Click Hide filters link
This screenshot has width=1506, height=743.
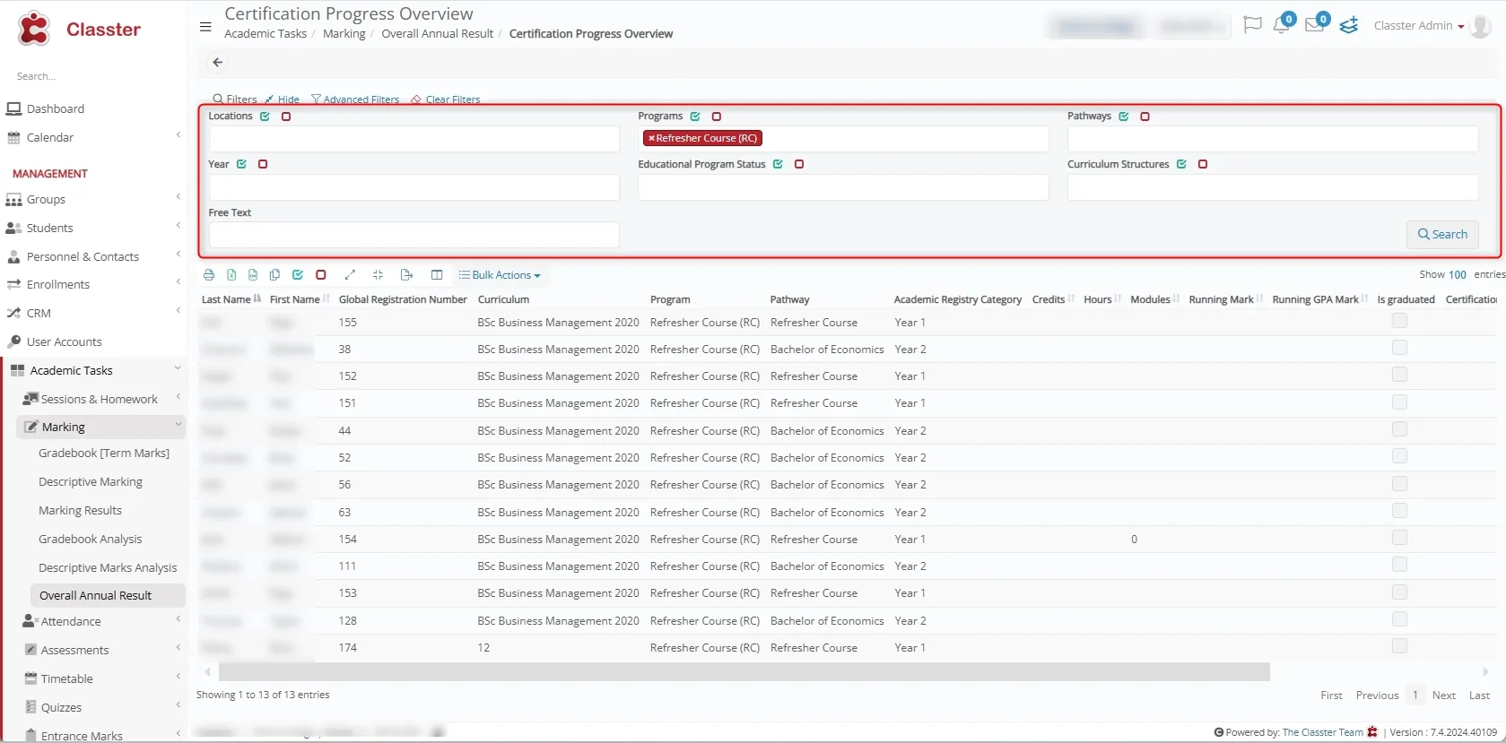pos(282,99)
